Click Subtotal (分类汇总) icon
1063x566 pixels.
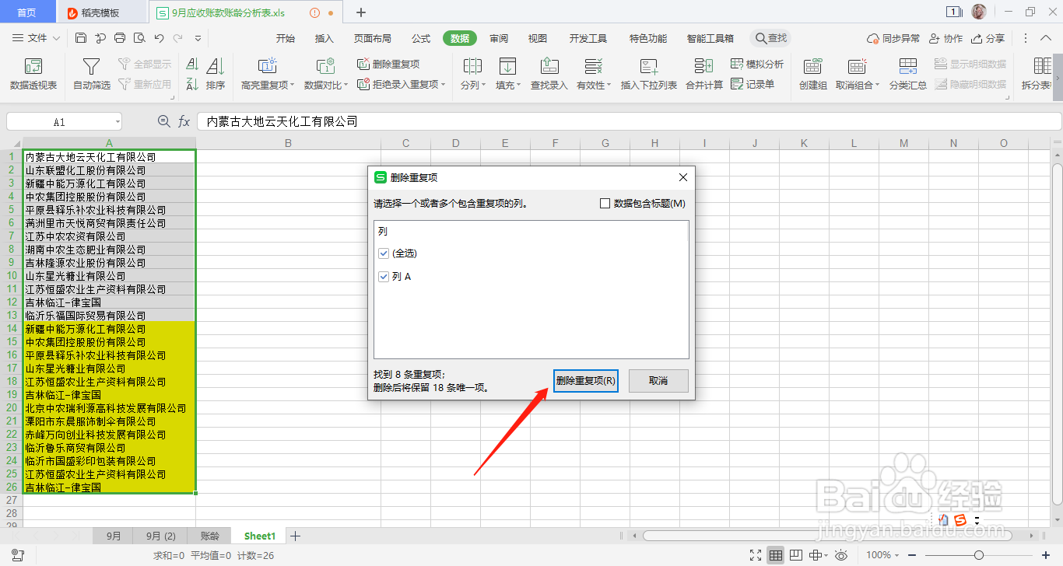pos(908,75)
